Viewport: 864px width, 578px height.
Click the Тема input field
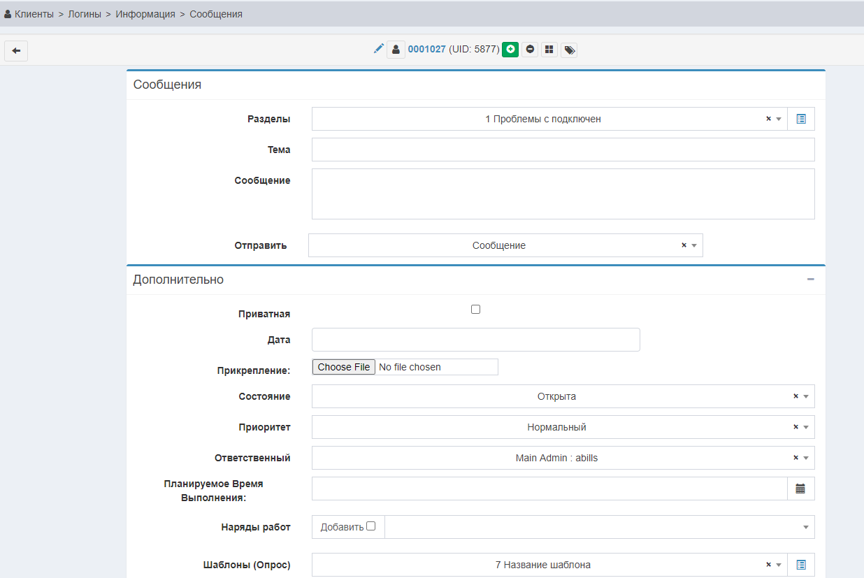(x=563, y=150)
